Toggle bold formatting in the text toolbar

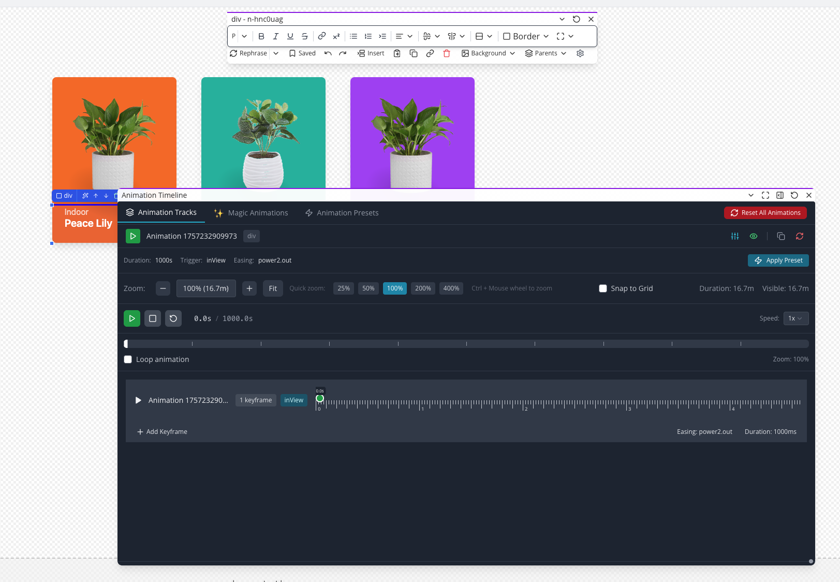[261, 36]
